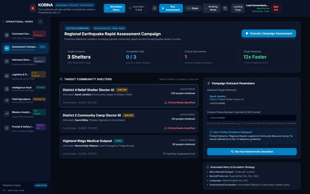310x194 pixels.
Task: Click the Custom Phone Number Override field
Action: (x=252, y=118)
